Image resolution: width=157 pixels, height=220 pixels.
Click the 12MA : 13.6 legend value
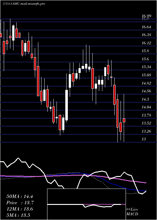click(19, 209)
